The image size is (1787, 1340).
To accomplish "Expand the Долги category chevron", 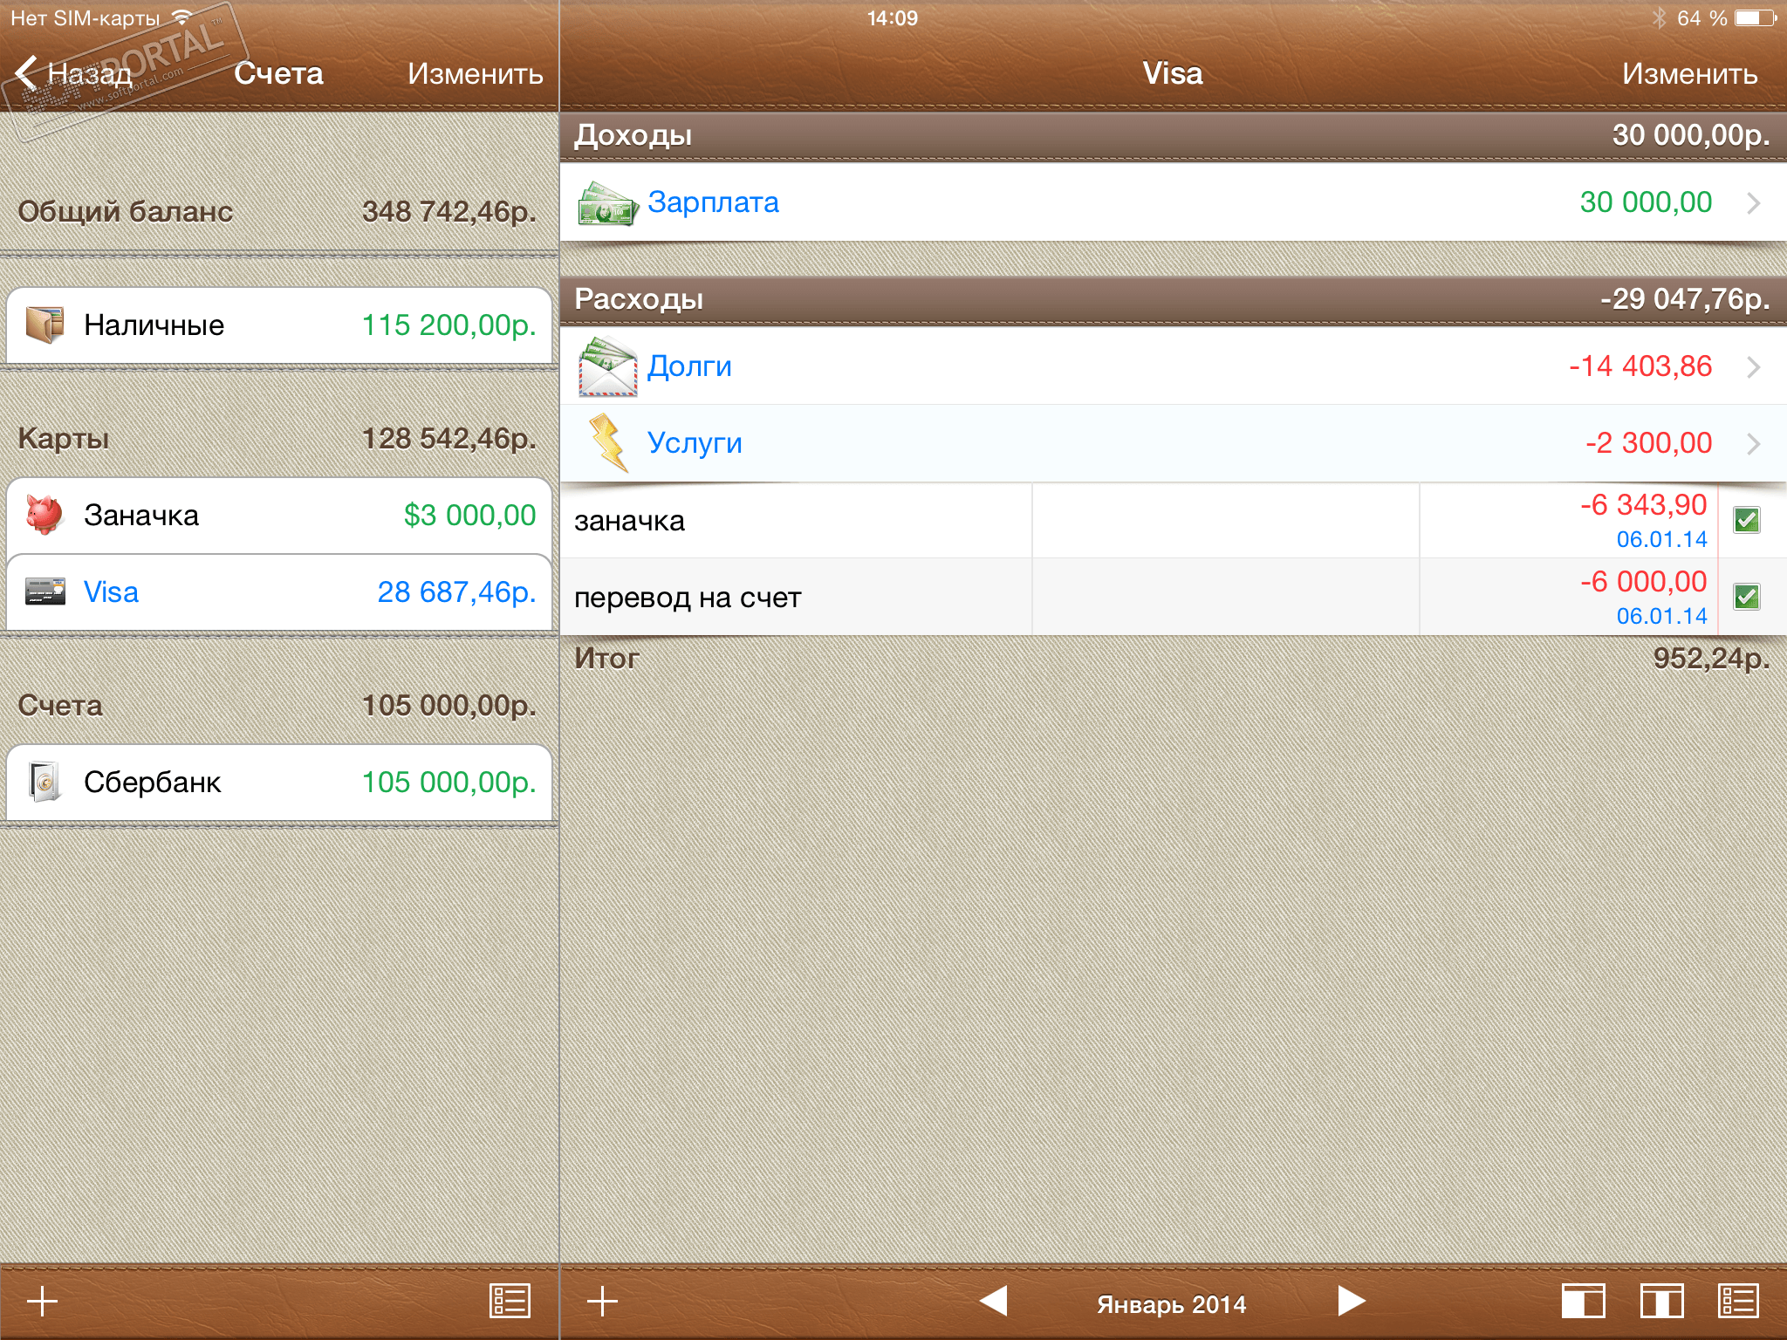I will point(1753,367).
